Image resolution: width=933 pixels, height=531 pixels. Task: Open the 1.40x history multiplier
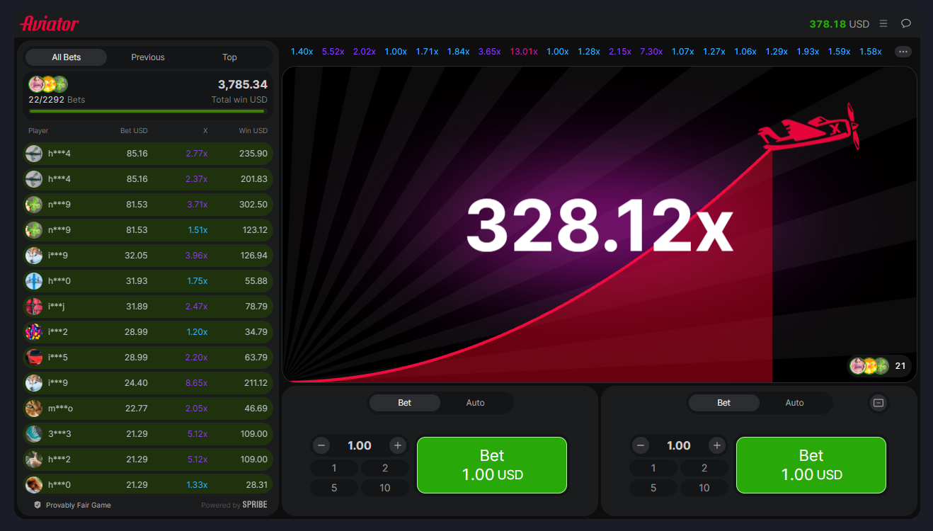[x=302, y=52]
